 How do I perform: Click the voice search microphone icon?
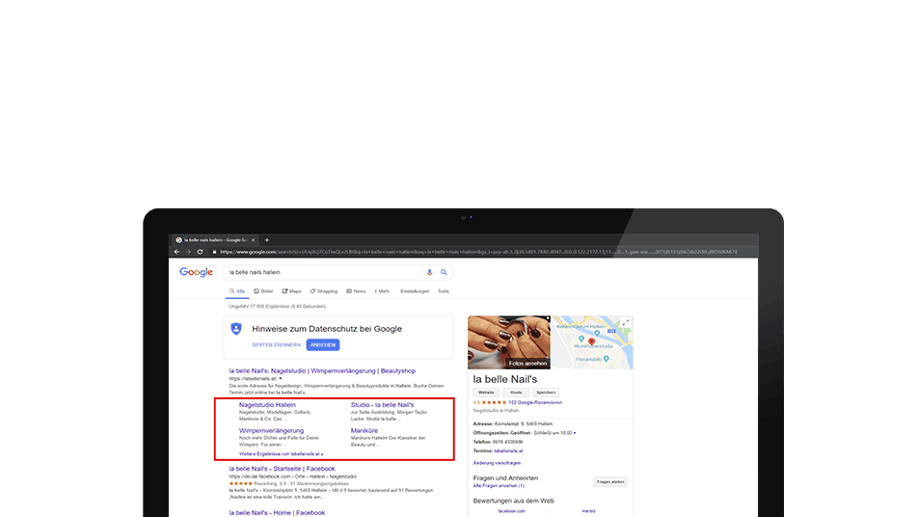(x=429, y=272)
